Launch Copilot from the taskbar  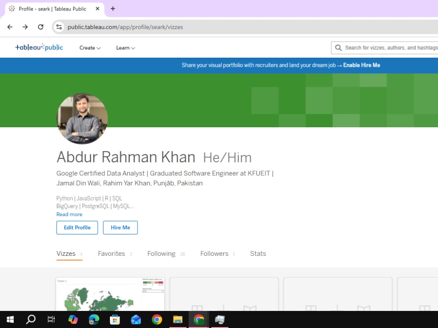[73, 319]
